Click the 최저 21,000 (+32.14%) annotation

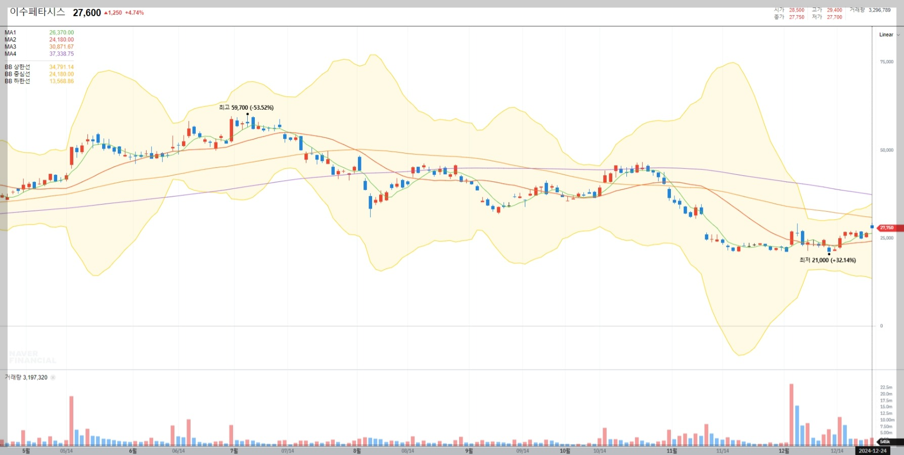pyautogui.click(x=828, y=260)
